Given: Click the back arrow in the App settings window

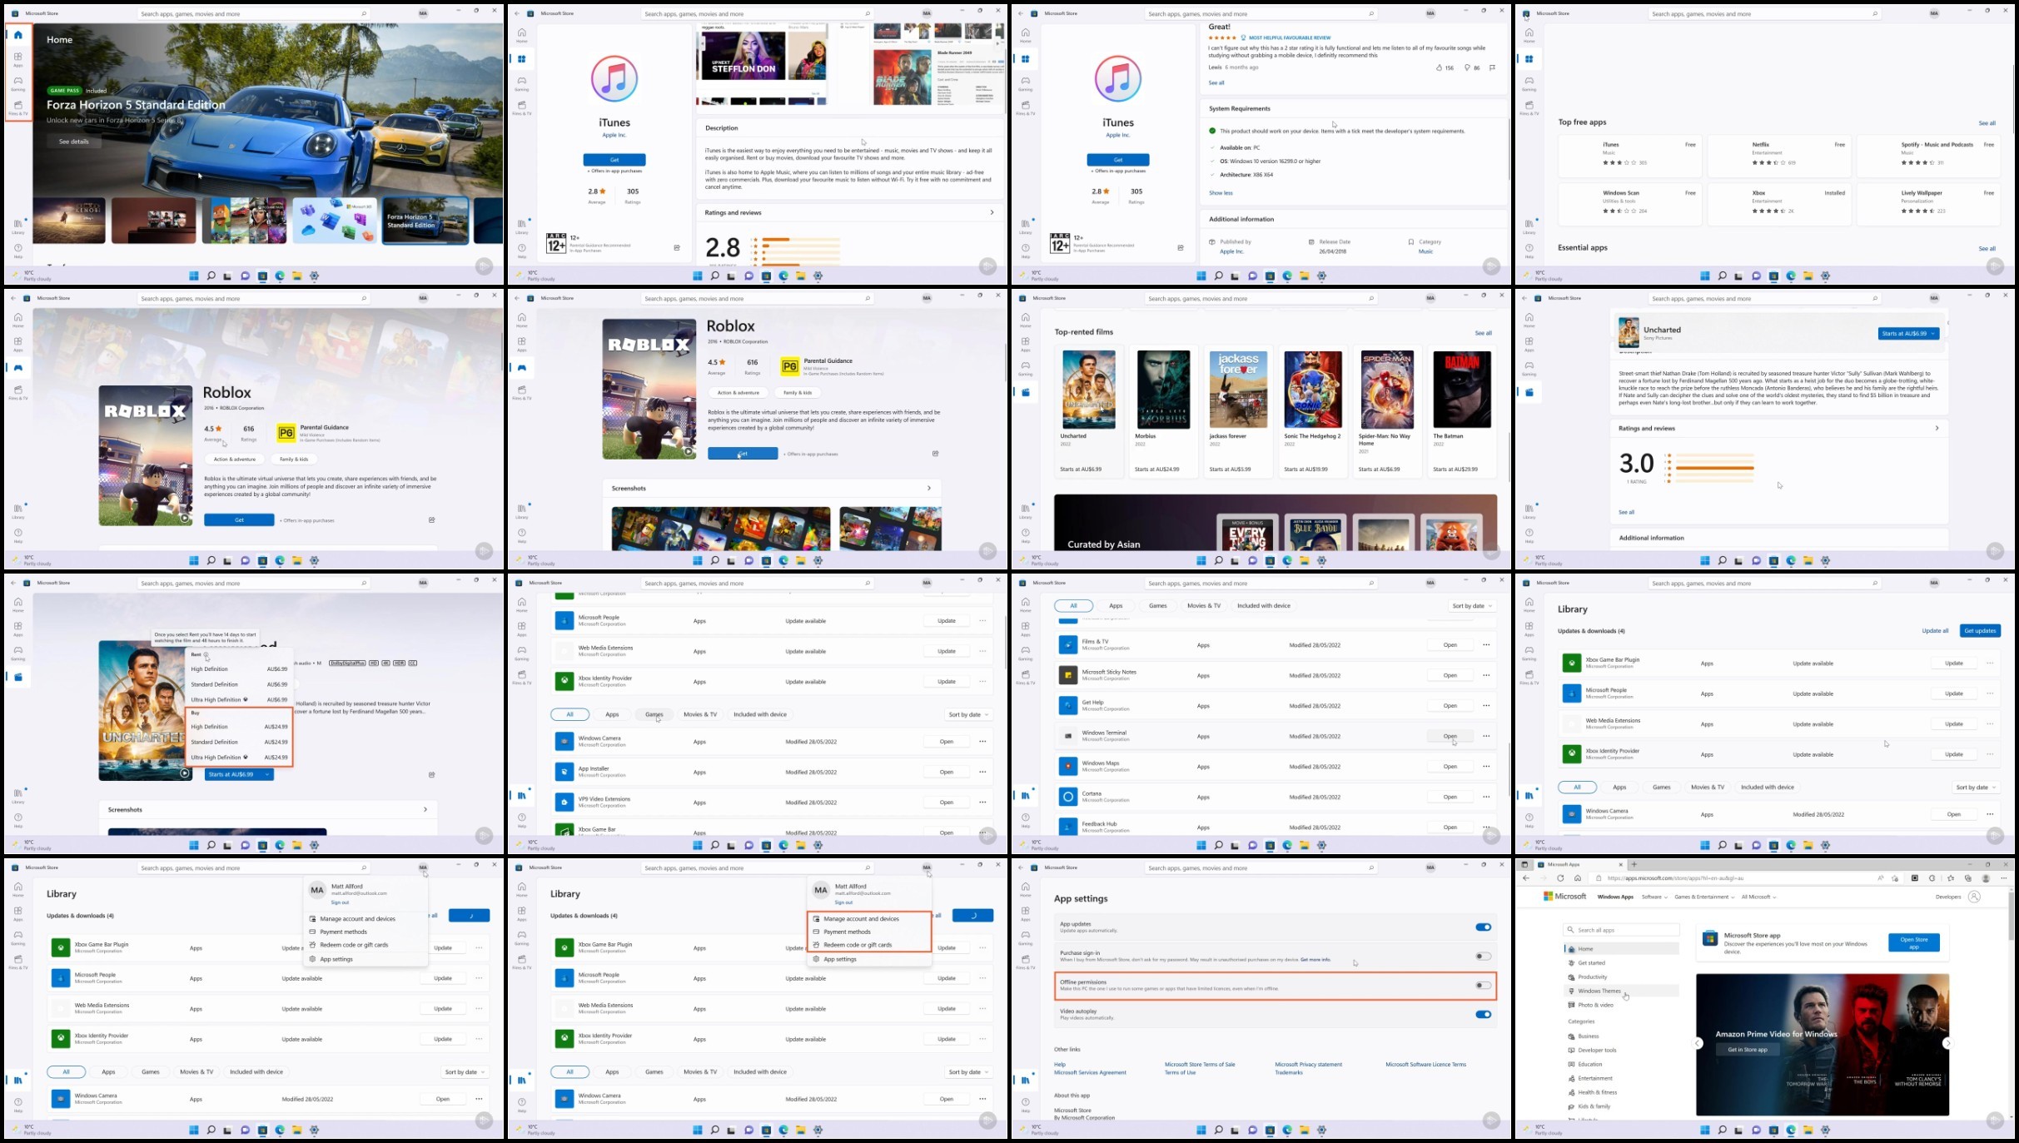Looking at the screenshot, I should click(1020, 867).
